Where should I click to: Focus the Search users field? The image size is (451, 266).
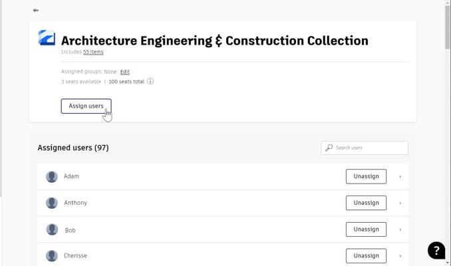(x=369, y=148)
